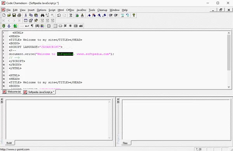Click the bottle icon next to green run icon
Viewport: 233px width, 151px height.
82,15
